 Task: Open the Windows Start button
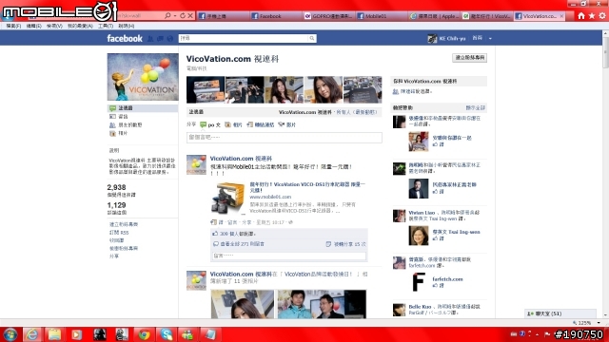click(10, 334)
